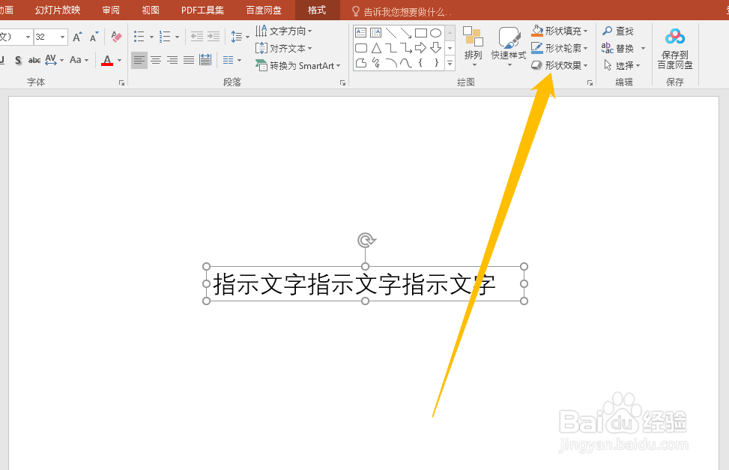Screen dimensions: 729x470
Task: Toggle center paragraph alignment
Action: coord(155,60)
